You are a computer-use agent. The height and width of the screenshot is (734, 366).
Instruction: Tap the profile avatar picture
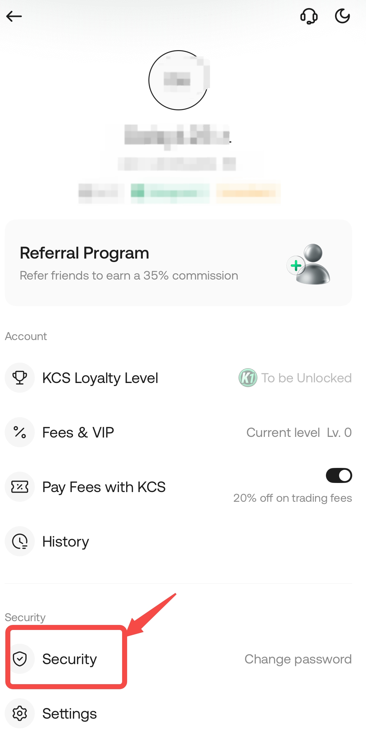178,80
